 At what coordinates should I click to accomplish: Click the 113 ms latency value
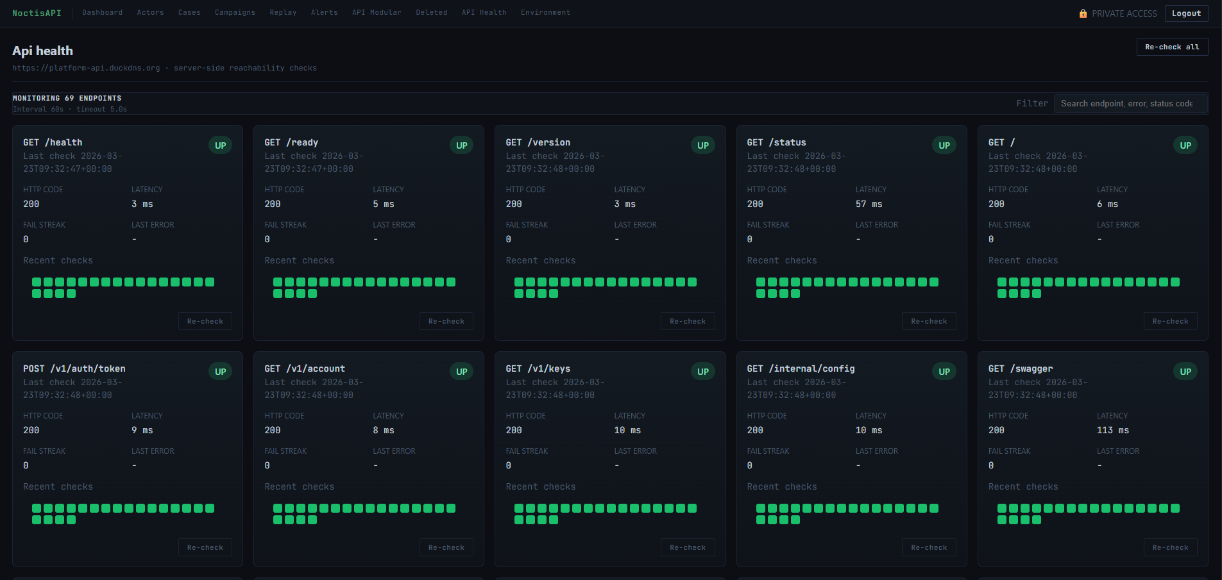(x=1112, y=430)
